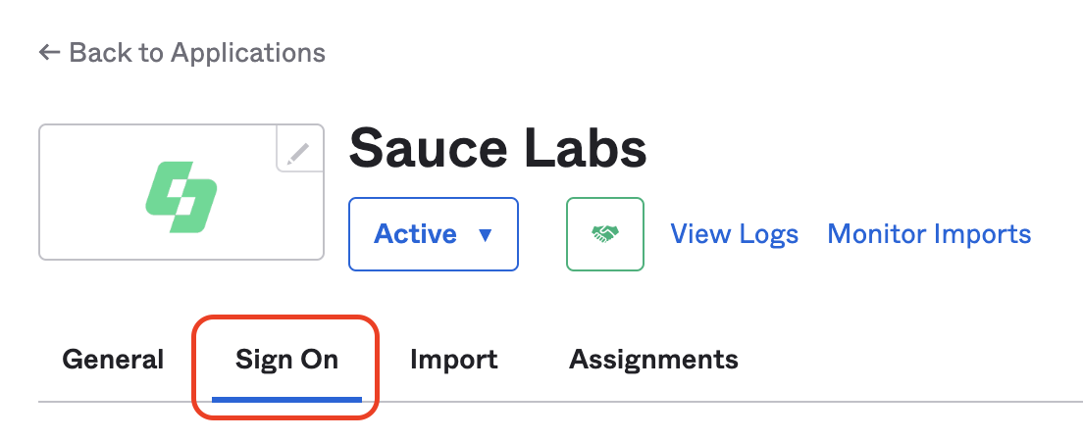1083x439 pixels.
Task: Select the Sign On tab
Action: click(x=286, y=360)
